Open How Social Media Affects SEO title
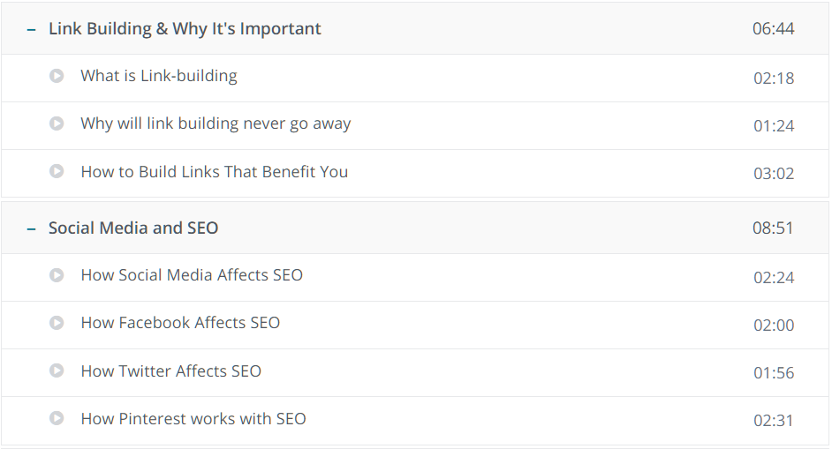Viewport: 832px width, 449px height. 192,275
